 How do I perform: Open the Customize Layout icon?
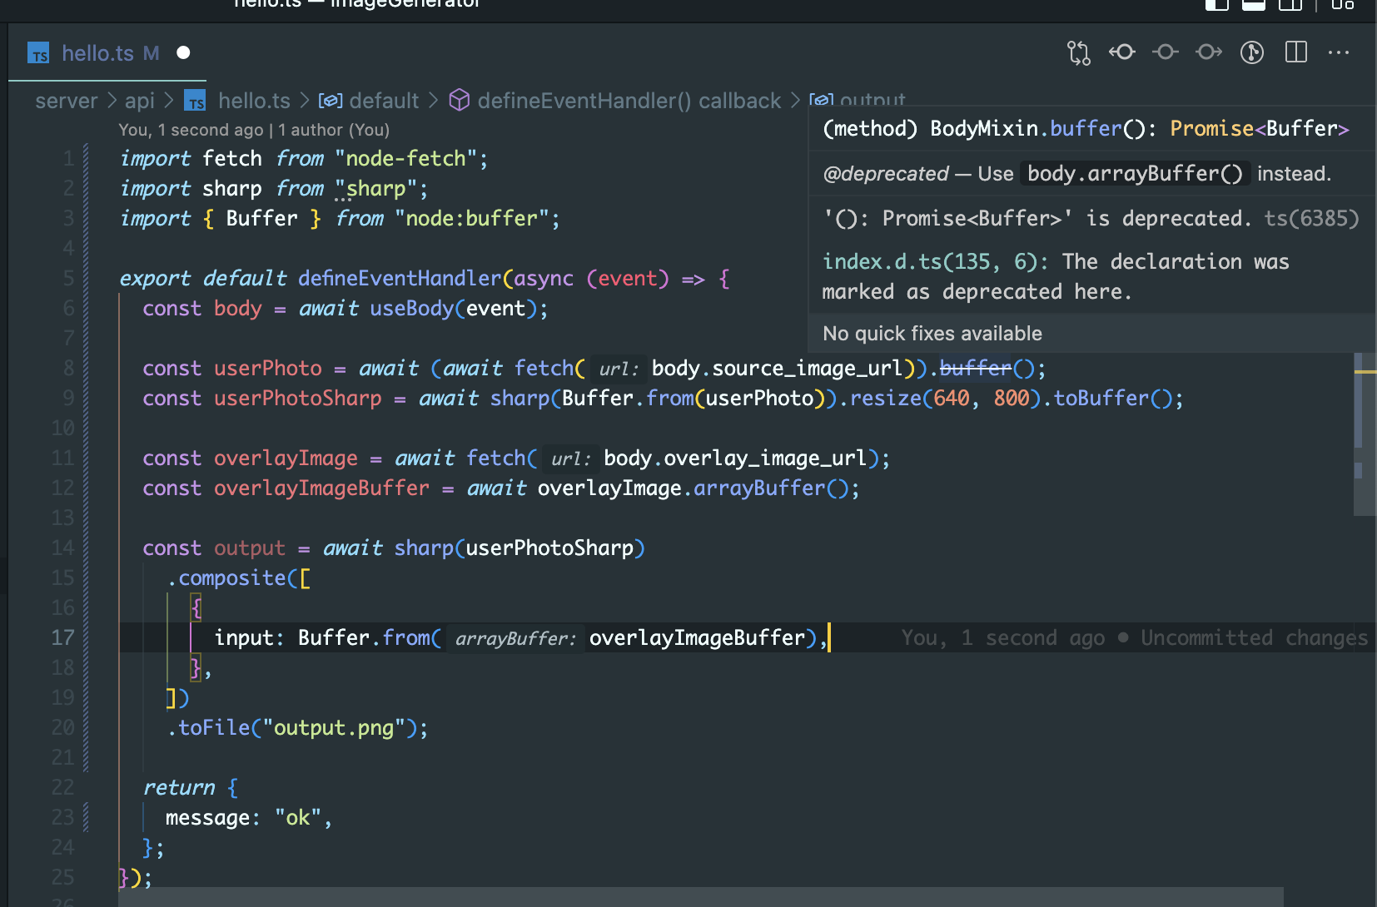[x=1341, y=5]
